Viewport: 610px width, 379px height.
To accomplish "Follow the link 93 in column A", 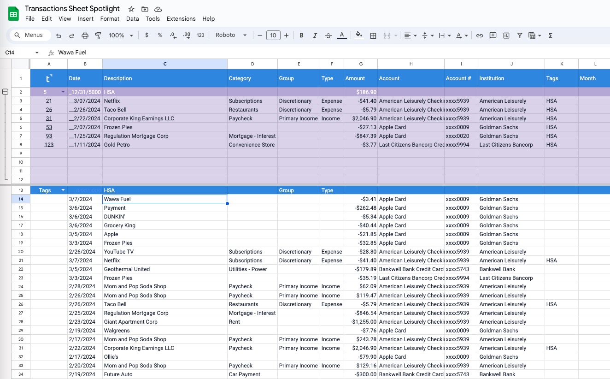I will pyautogui.click(x=49, y=136).
